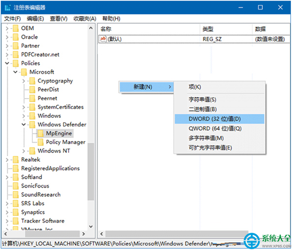Open the 查看(V) menu
Viewport: 292px width, 250px height.
[58, 19]
